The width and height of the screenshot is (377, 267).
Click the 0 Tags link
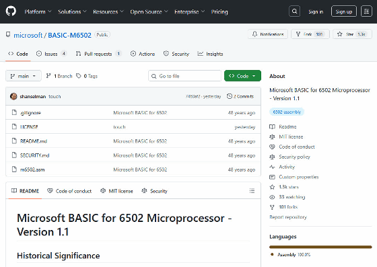[x=87, y=76]
